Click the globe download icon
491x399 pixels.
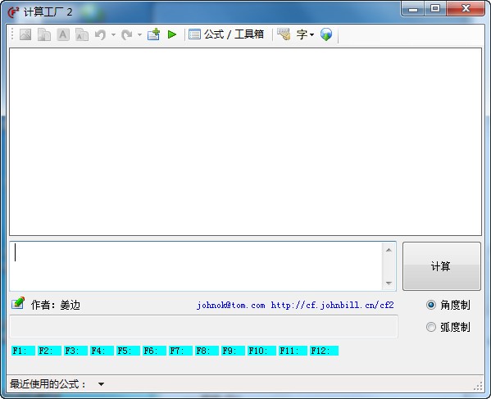tap(326, 34)
